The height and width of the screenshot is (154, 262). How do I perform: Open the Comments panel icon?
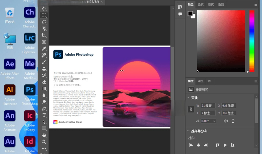pyautogui.click(x=180, y=14)
